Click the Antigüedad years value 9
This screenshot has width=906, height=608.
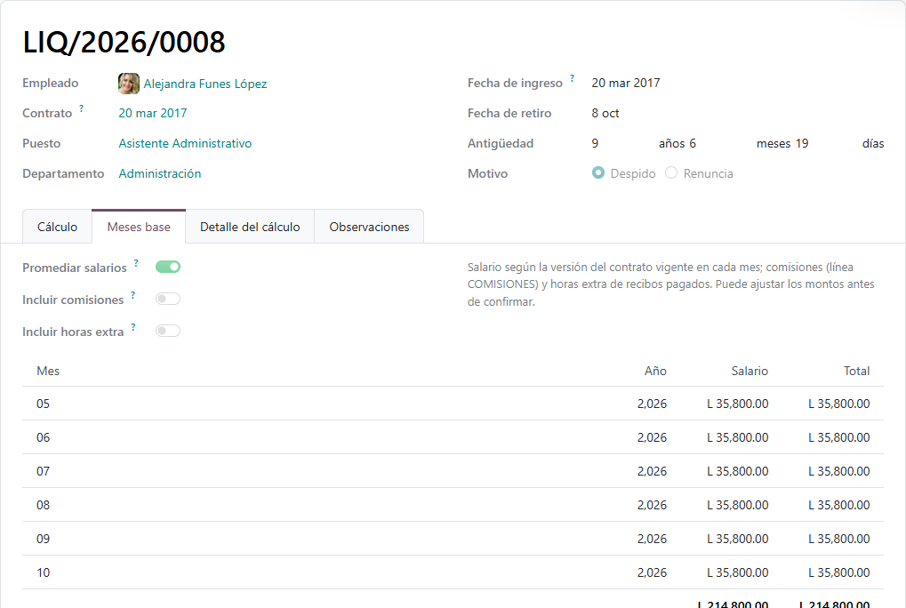pyautogui.click(x=595, y=143)
